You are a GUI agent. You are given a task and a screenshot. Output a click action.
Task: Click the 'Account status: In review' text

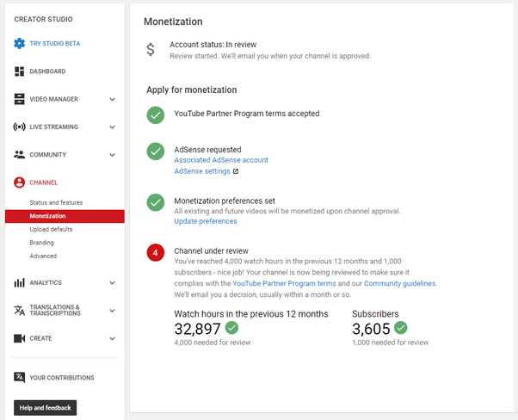[x=213, y=45]
